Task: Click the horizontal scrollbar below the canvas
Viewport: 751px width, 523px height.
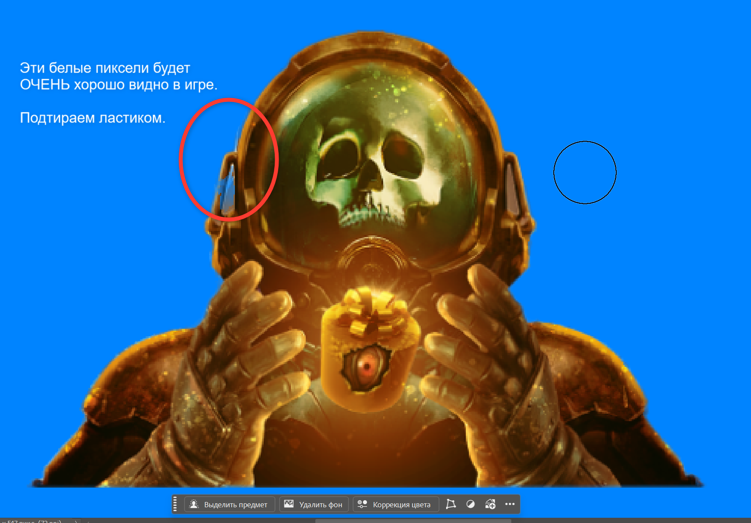Action: [413, 521]
